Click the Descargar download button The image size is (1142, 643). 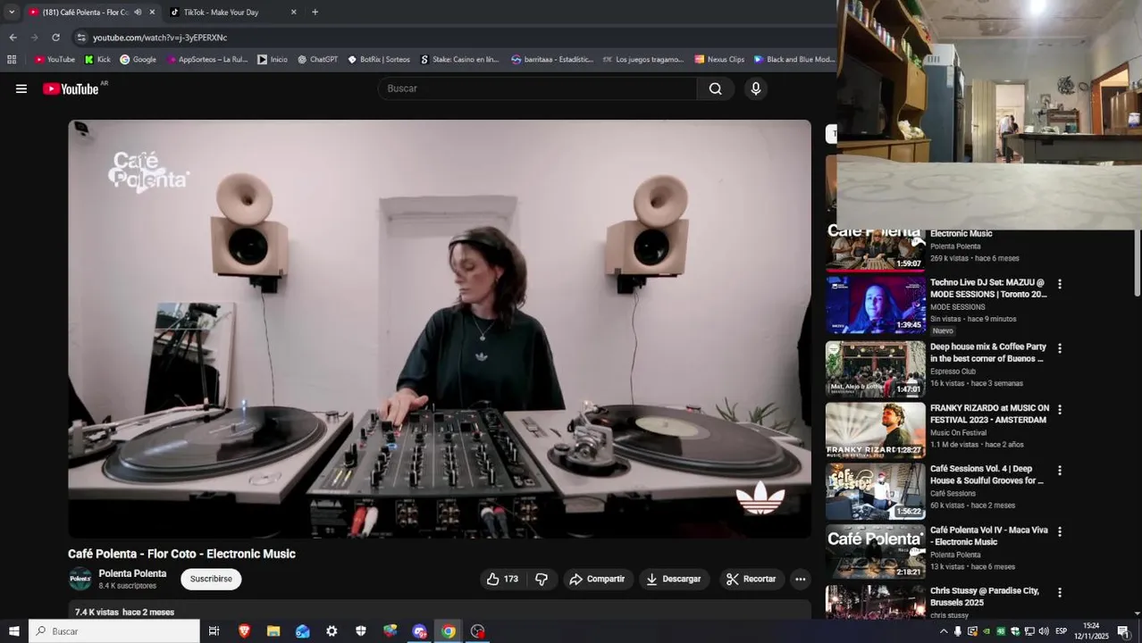[673, 579]
